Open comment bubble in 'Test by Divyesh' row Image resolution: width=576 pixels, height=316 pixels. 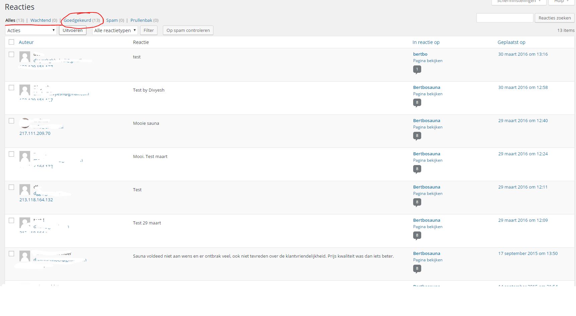pyautogui.click(x=417, y=103)
